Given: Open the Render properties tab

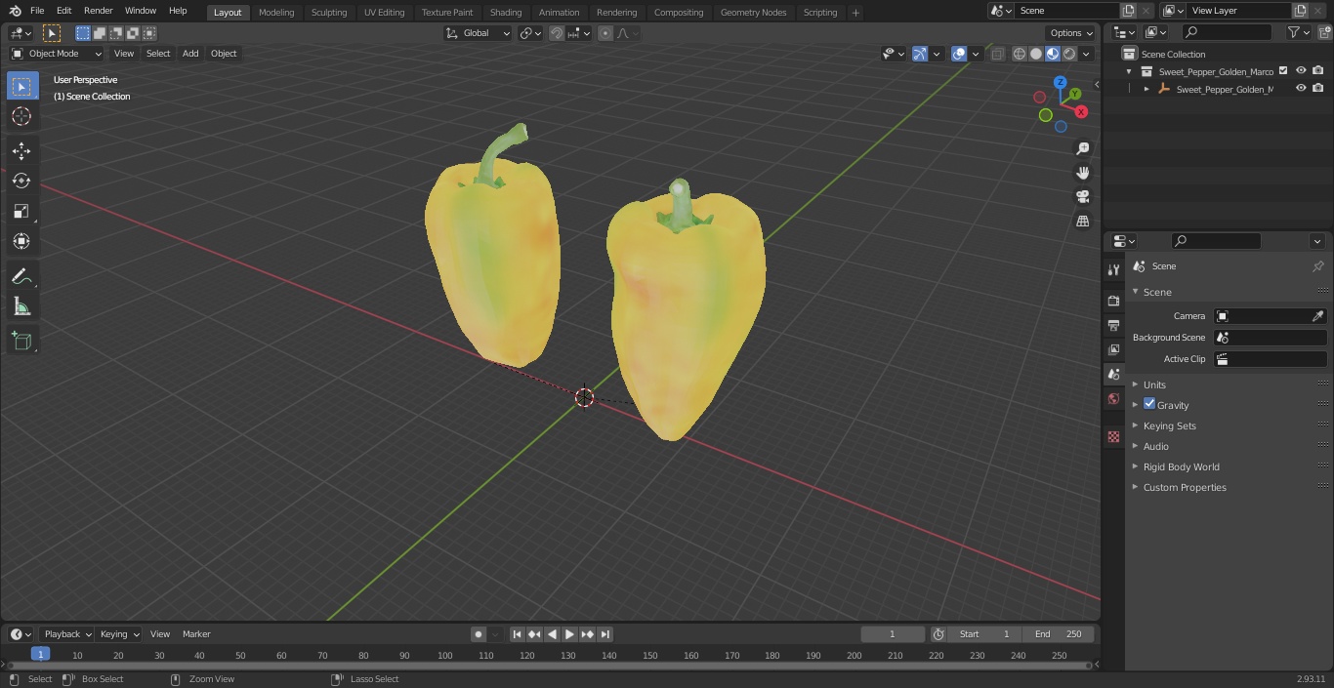Looking at the screenshot, I should point(1113,301).
